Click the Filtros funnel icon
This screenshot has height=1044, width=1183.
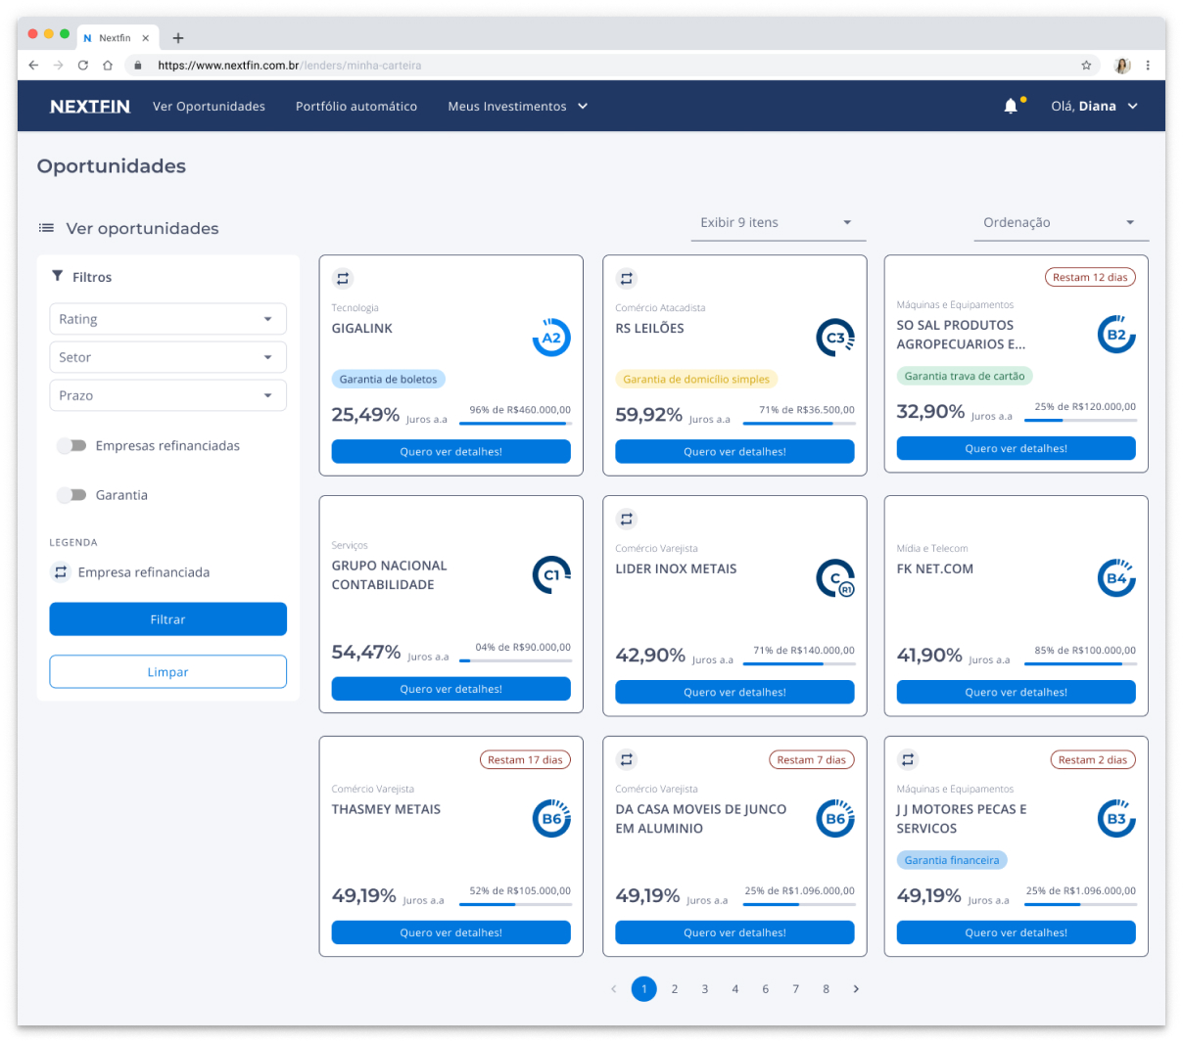tap(57, 276)
